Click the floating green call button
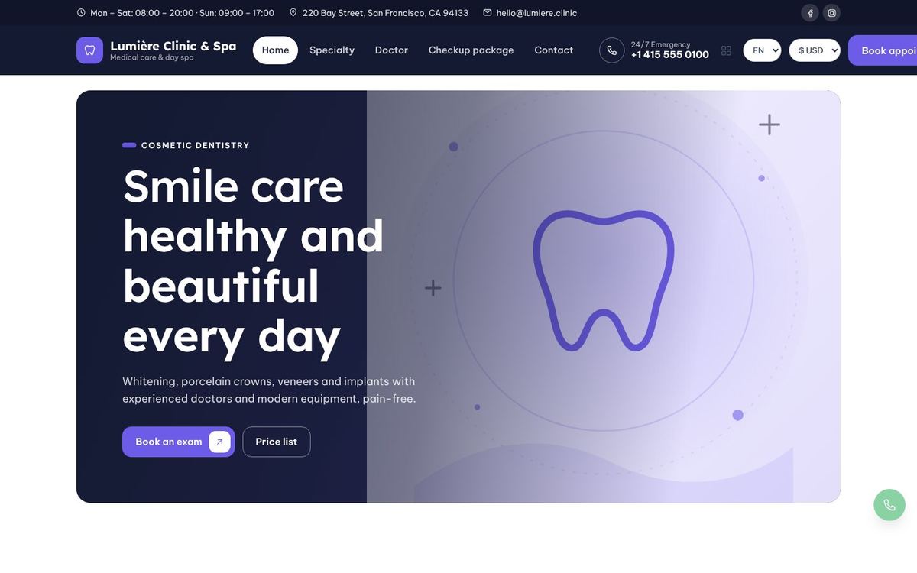This screenshot has width=917, height=573. point(889,505)
